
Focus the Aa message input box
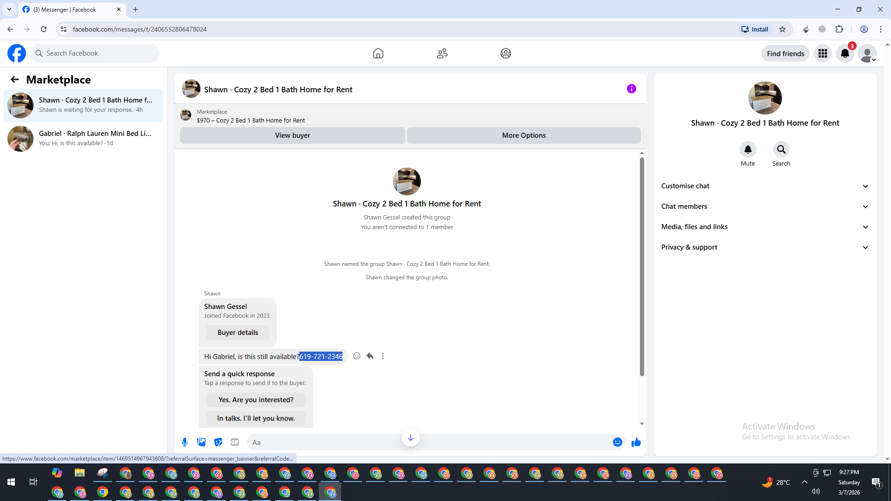click(x=429, y=442)
